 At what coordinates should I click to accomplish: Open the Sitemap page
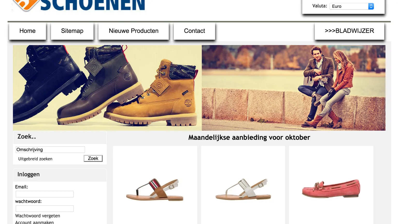(x=72, y=31)
